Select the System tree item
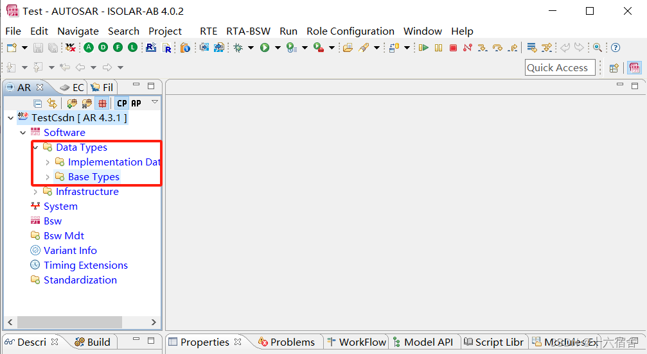 click(x=60, y=206)
